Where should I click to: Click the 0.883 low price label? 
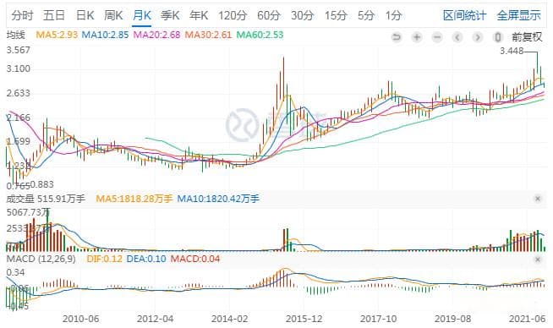(x=42, y=184)
